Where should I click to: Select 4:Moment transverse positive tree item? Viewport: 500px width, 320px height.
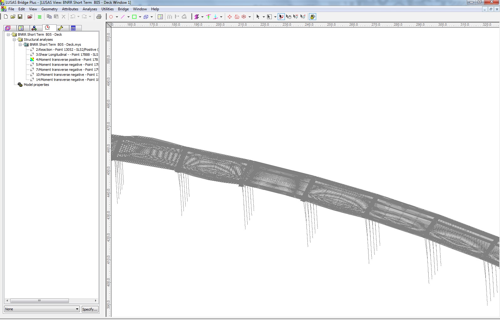pyautogui.click(x=66, y=60)
